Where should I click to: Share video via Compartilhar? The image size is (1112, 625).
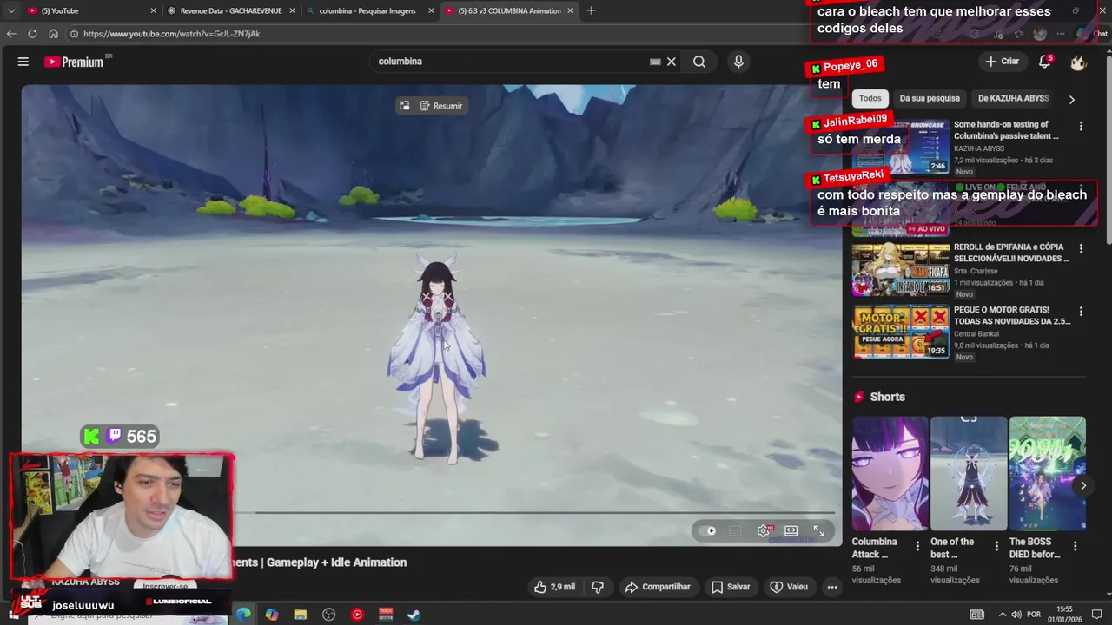pyautogui.click(x=658, y=587)
